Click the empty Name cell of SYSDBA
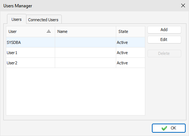This screenshot has height=136, width=189. pyautogui.click(x=85, y=42)
